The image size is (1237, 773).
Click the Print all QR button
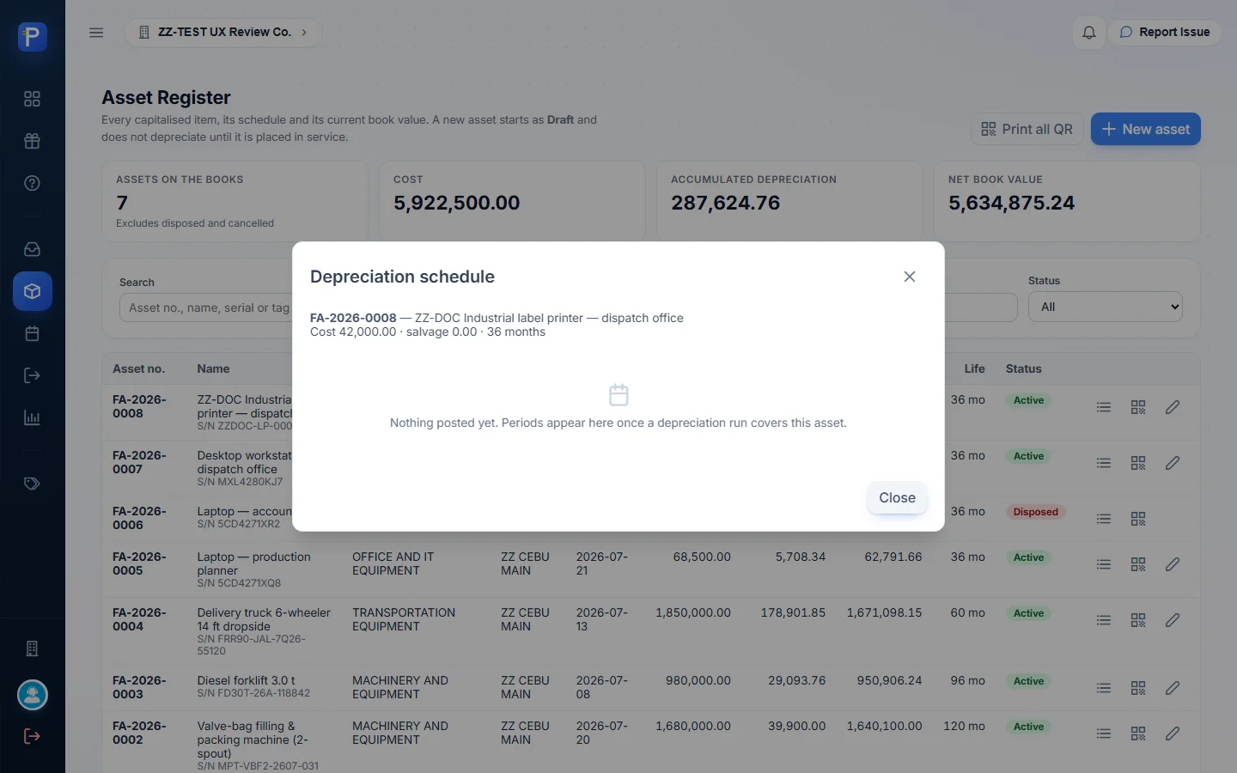1027,129
